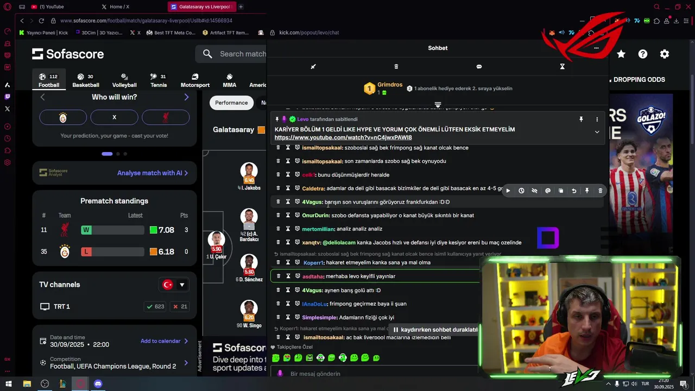Click the reply arrow icon in hover toolbar
Screen dimensions: 695x391
(574, 191)
